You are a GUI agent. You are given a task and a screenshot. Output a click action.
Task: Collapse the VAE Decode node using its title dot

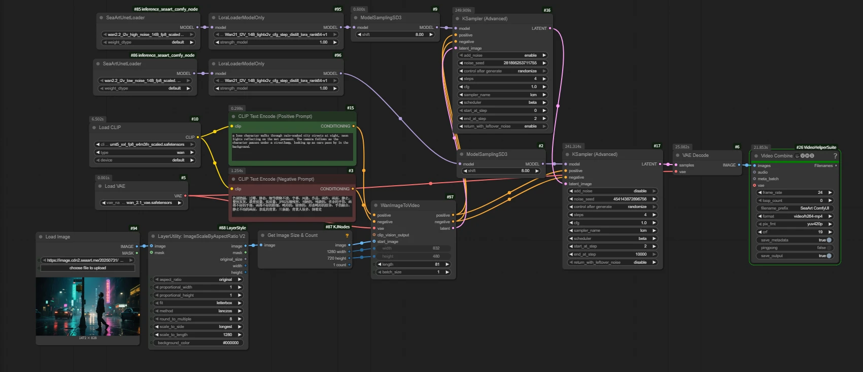click(x=678, y=155)
